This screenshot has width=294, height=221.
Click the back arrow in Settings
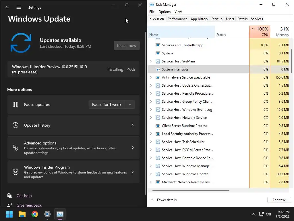click(x=7, y=7)
